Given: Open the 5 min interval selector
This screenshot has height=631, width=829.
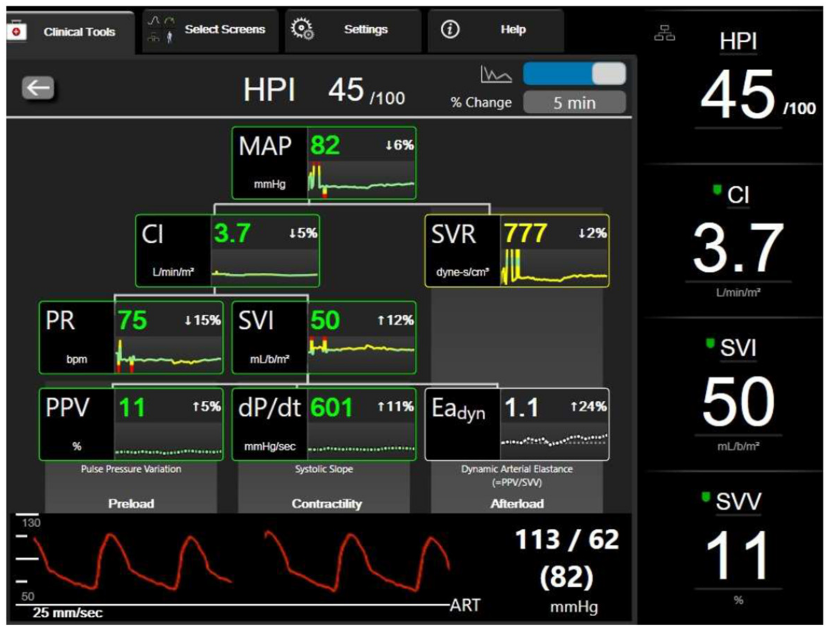Looking at the screenshot, I should 574,103.
